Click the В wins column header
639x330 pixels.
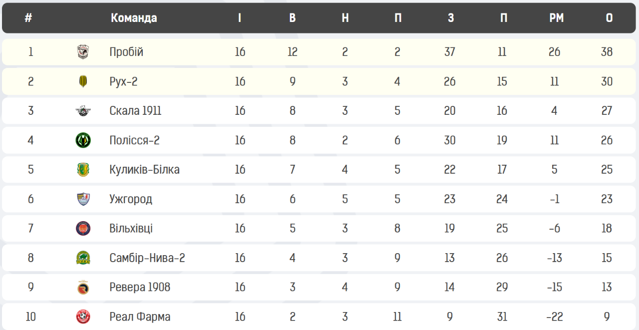click(293, 18)
